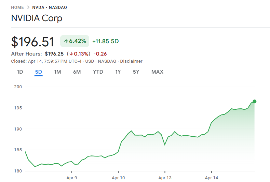Click the Apr 10 axis label

click(118, 178)
